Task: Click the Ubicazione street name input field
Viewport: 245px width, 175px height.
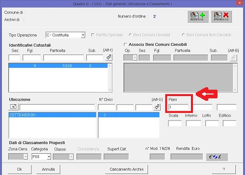Action: point(57,107)
